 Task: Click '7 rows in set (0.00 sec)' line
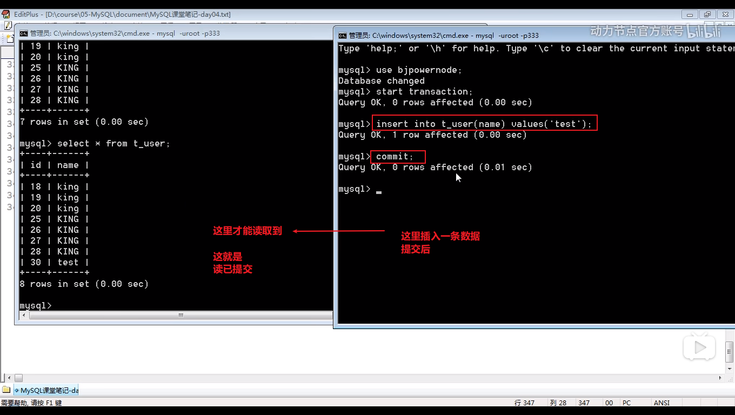[84, 122]
